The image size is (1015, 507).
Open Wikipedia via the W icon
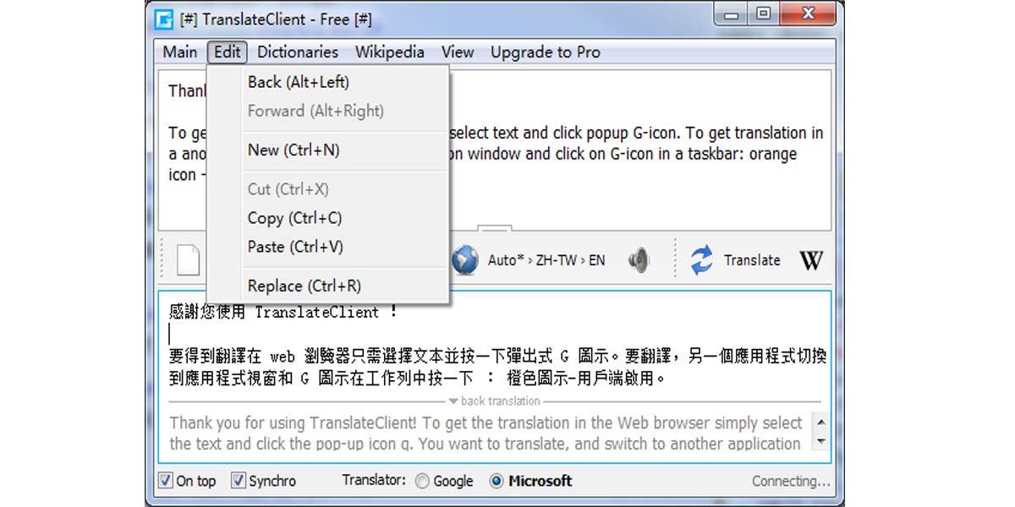coord(810,260)
